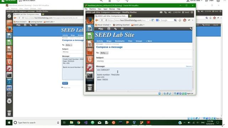
Task: Open VirtualBox Machine menu in front window
Action: pyautogui.click(x=93, y=9)
